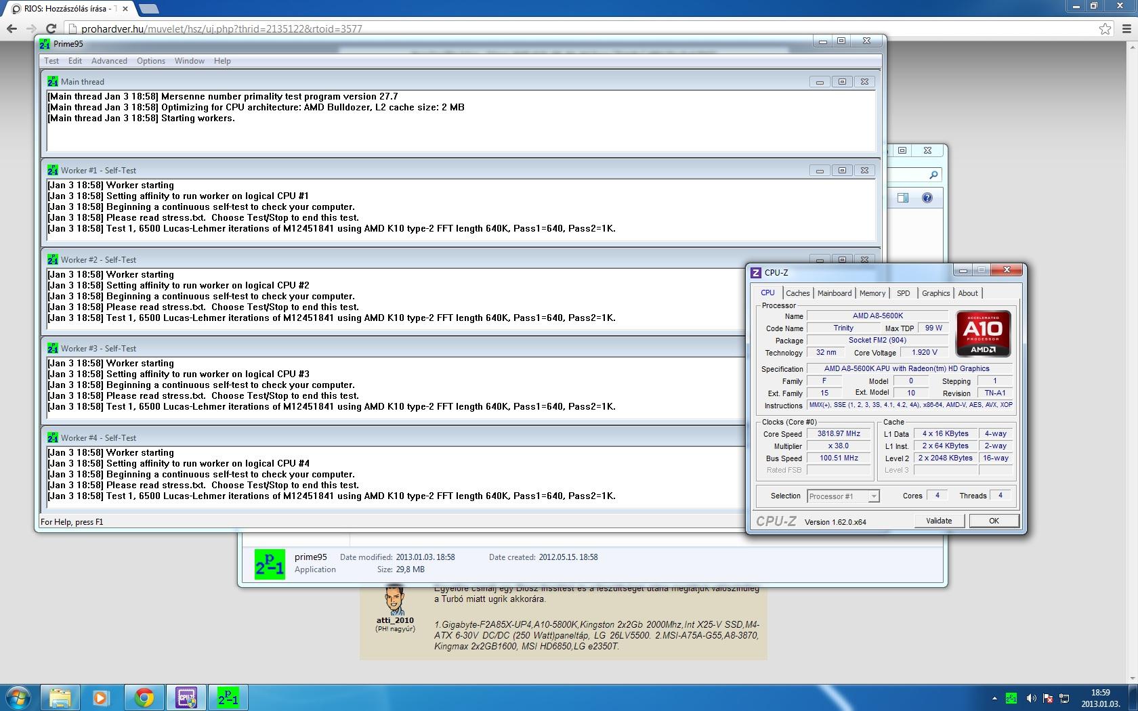
Task: Click the prohardver.hu address bar
Action: pyautogui.click(x=583, y=28)
